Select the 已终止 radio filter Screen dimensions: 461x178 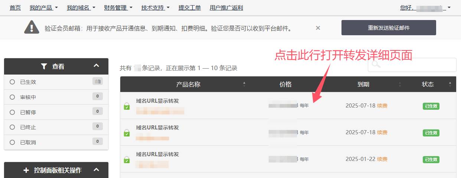tap(12, 127)
